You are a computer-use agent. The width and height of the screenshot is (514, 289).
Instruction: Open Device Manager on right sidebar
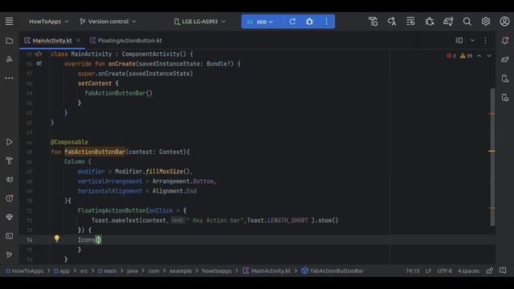pyautogui.click(x=505, y=79)
